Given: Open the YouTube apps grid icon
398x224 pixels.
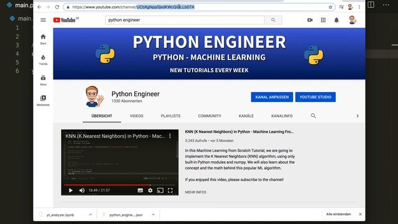Looking at the screenshot, I should tap(323, 20).
